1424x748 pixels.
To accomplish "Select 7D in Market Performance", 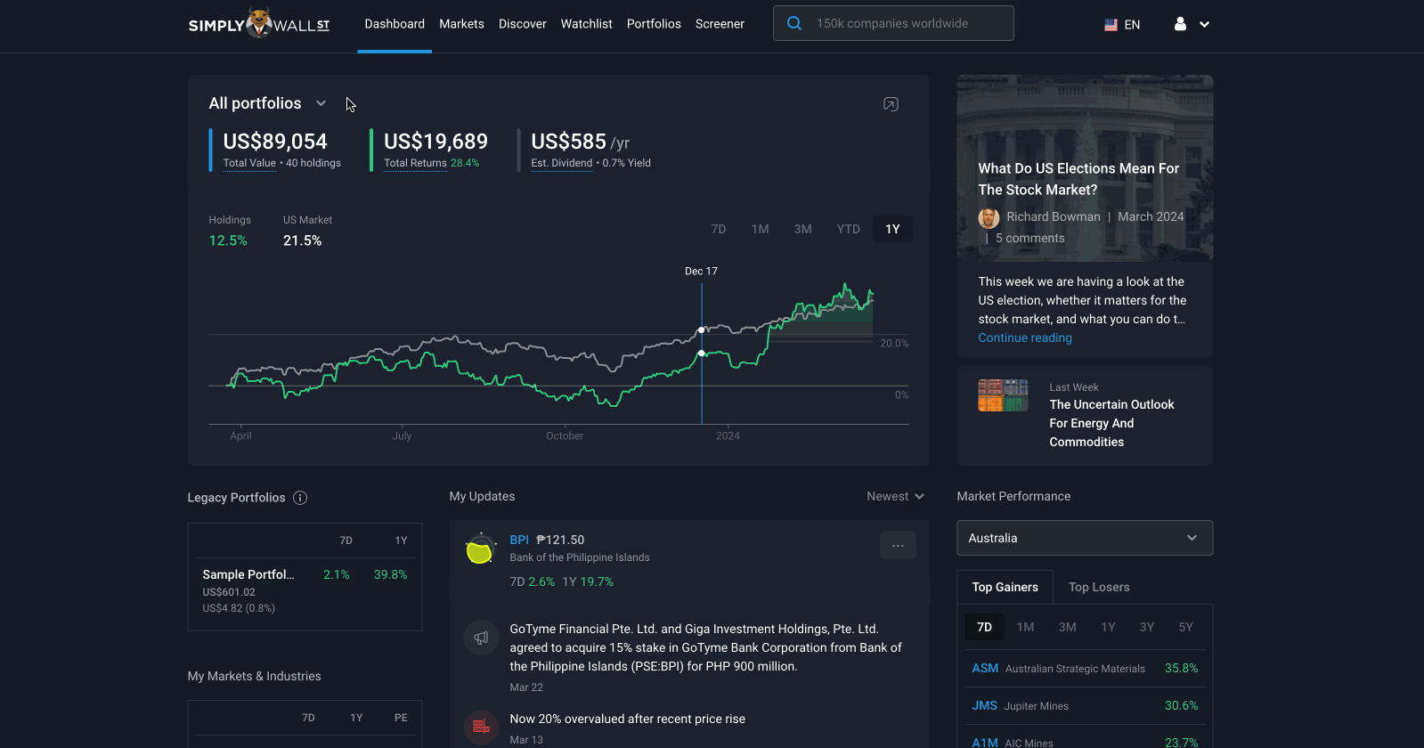I will coord(984,627).
